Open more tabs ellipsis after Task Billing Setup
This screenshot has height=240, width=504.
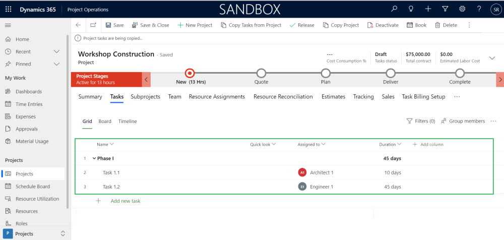pos(457,96)
